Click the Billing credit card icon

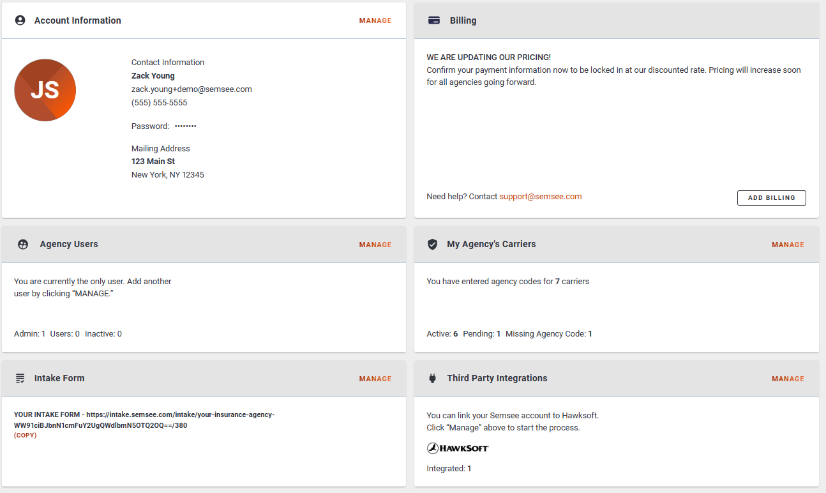[434, 20]
